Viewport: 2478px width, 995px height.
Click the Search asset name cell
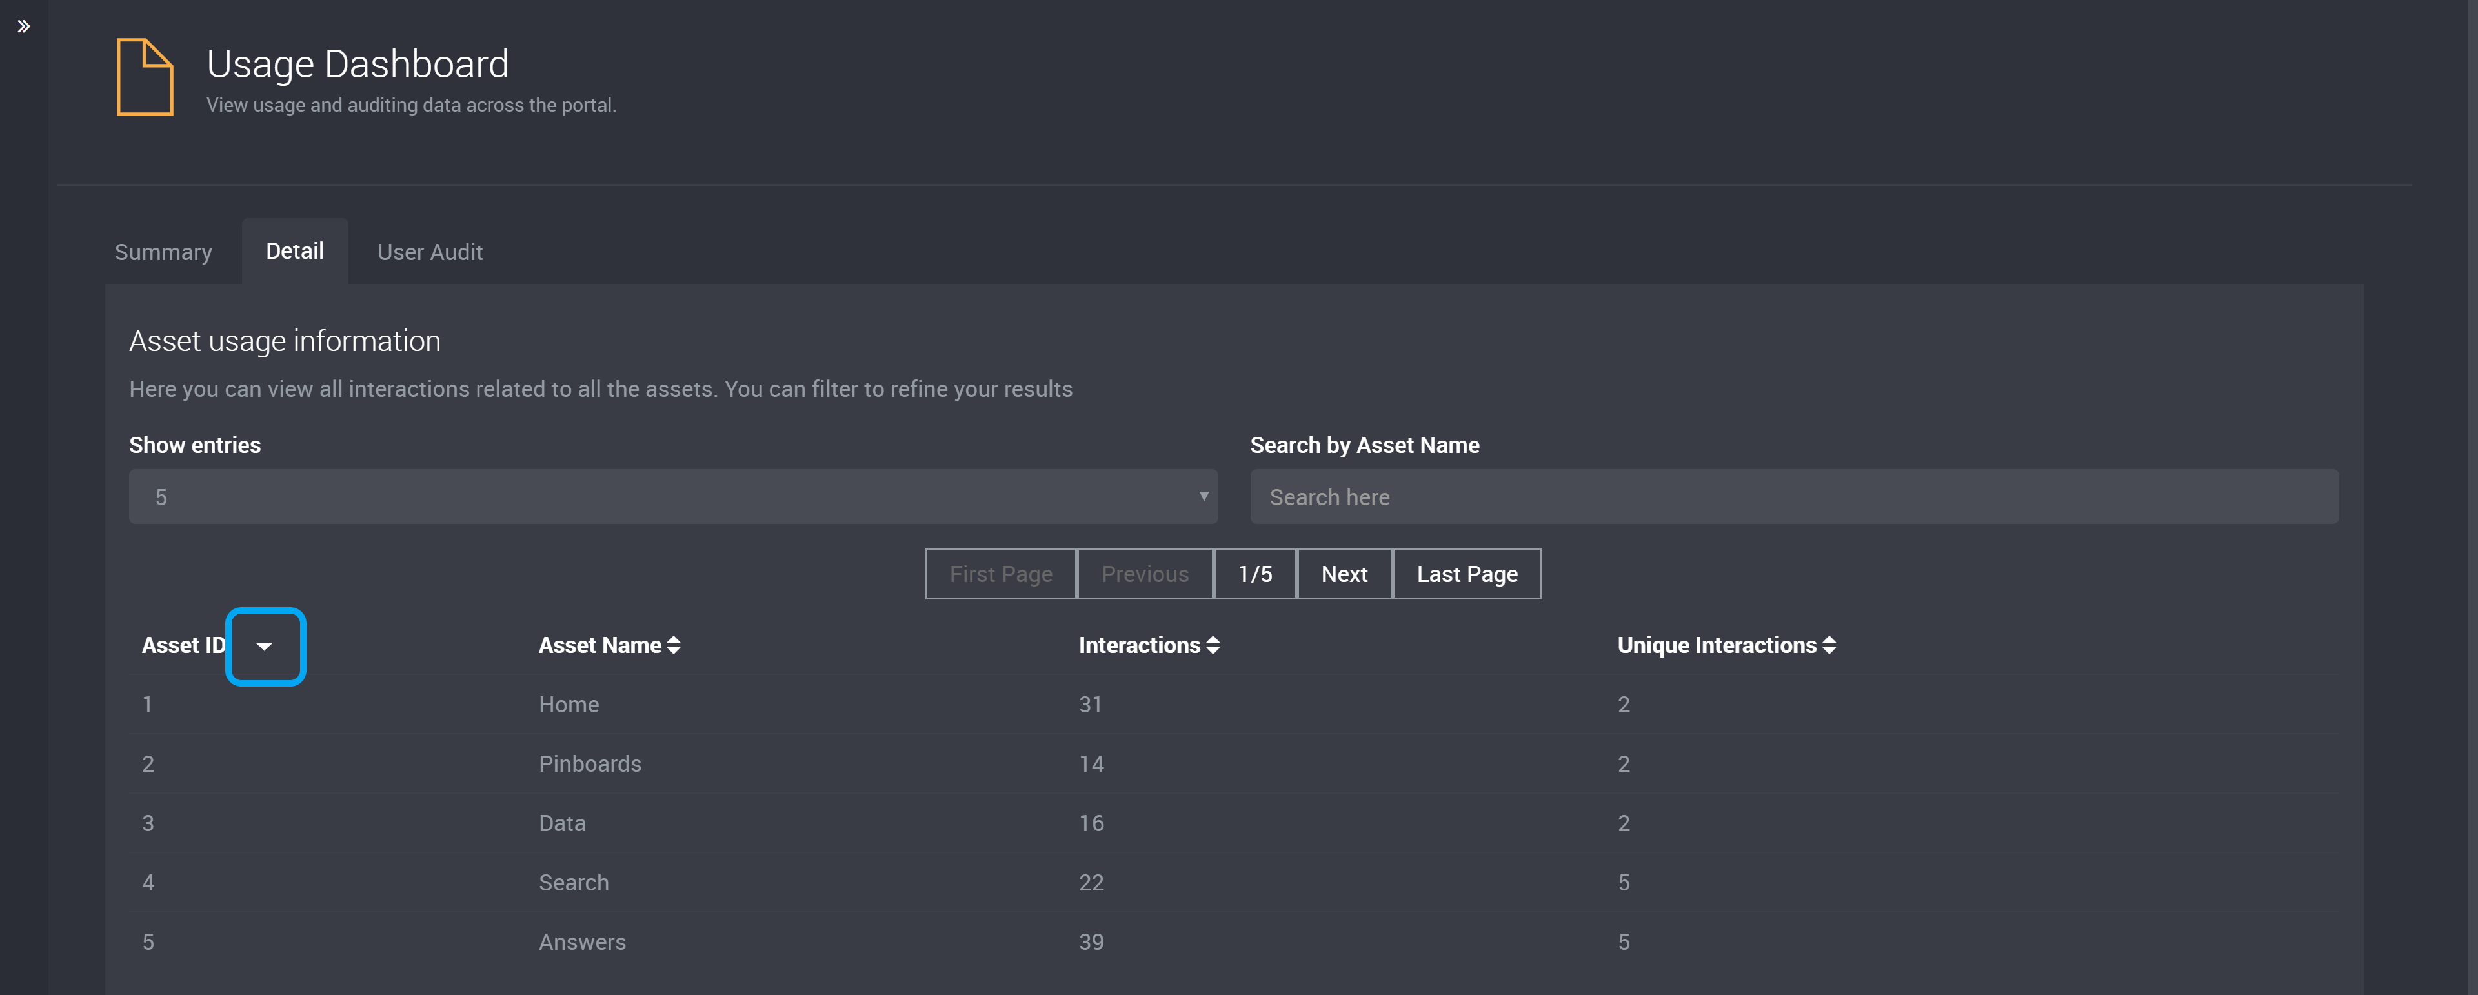click(x=573, y=883)
